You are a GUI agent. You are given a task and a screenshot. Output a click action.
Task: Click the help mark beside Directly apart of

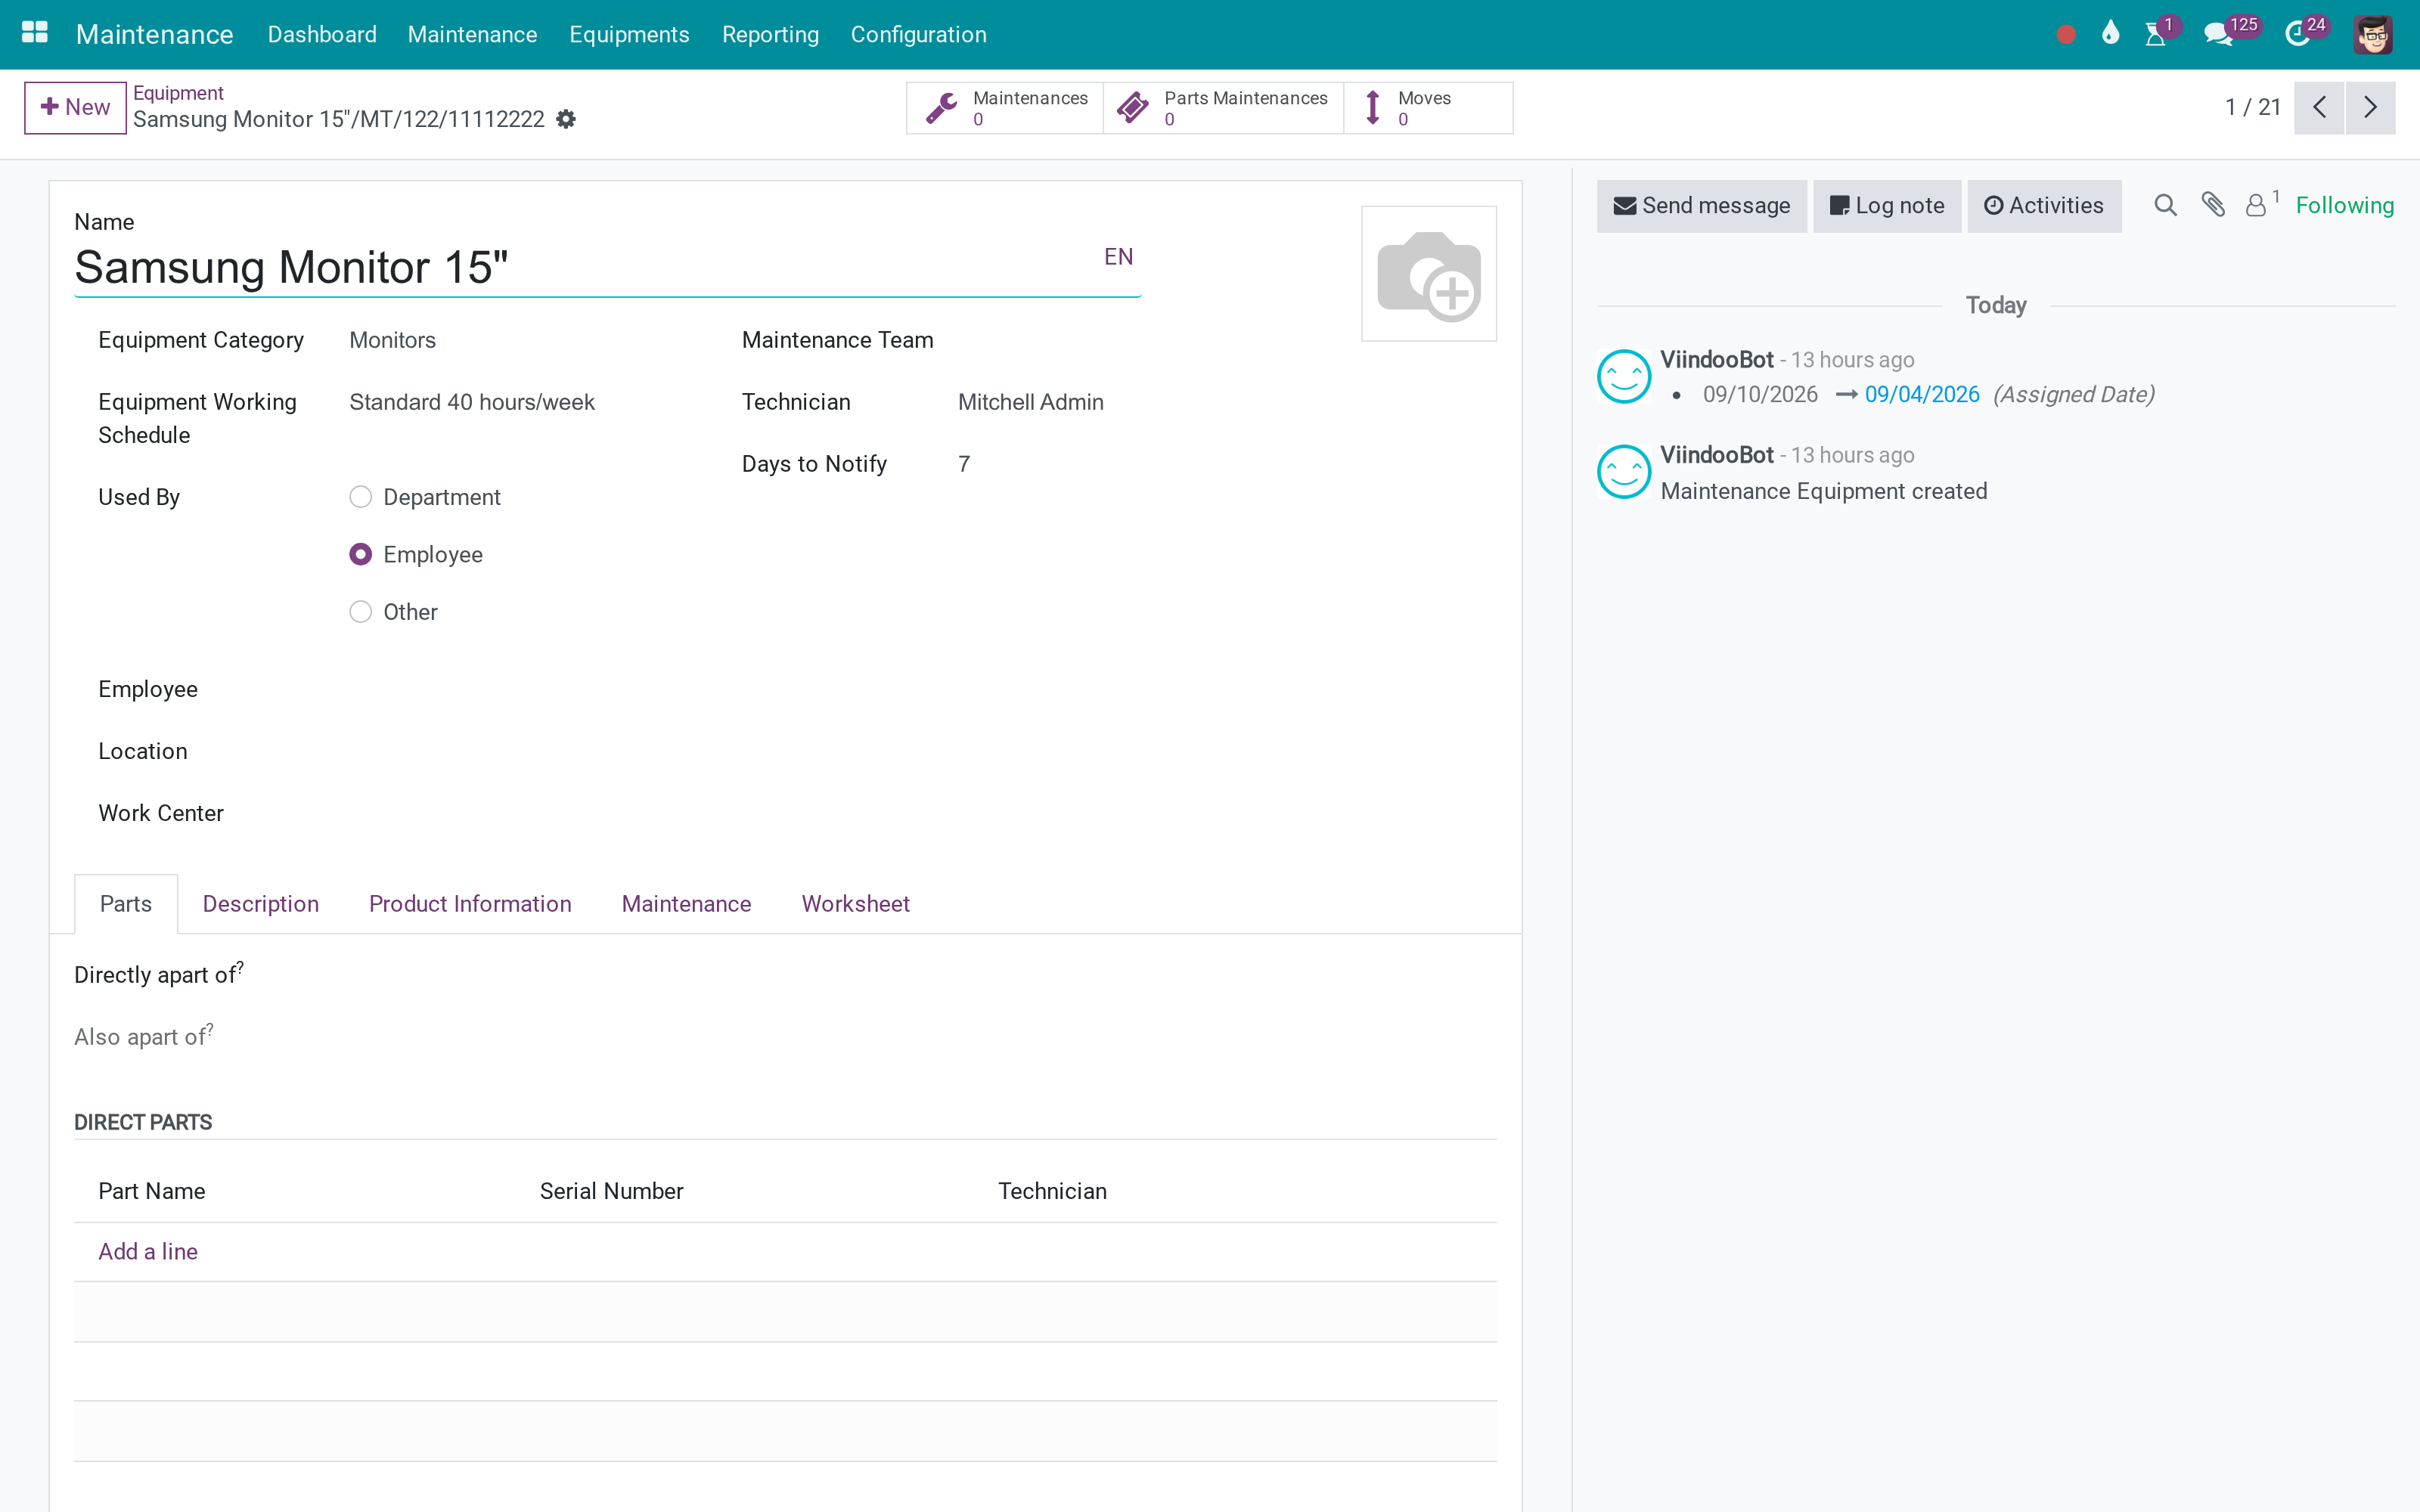(240, 966)
